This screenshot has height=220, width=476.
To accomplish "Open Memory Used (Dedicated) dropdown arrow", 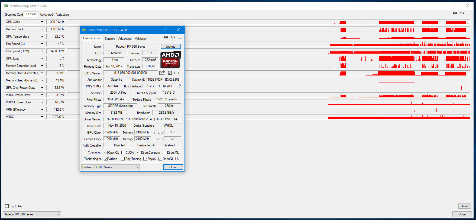I will (x=42, y=73).
